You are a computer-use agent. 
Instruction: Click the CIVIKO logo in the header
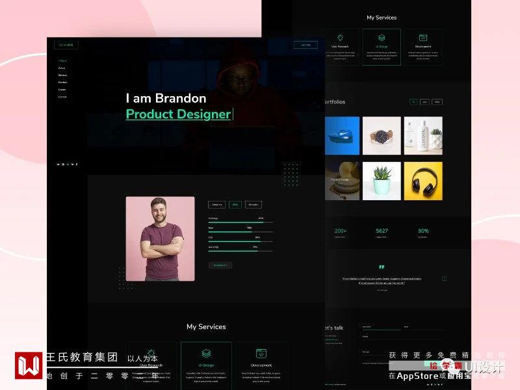pos(66,45)
